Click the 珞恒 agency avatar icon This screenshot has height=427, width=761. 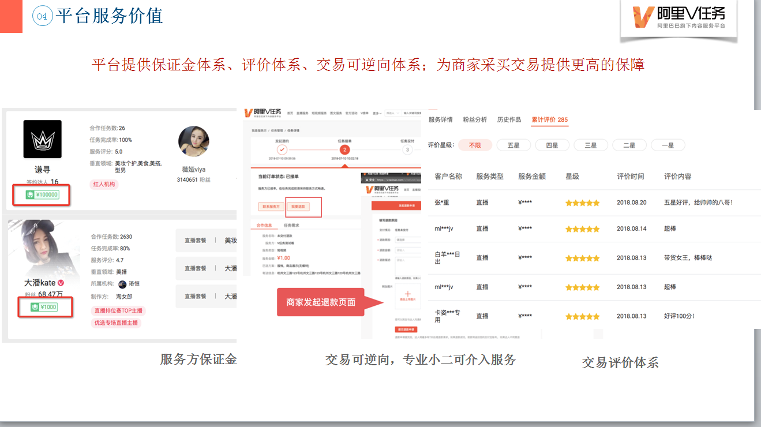(x=122, y=284)
